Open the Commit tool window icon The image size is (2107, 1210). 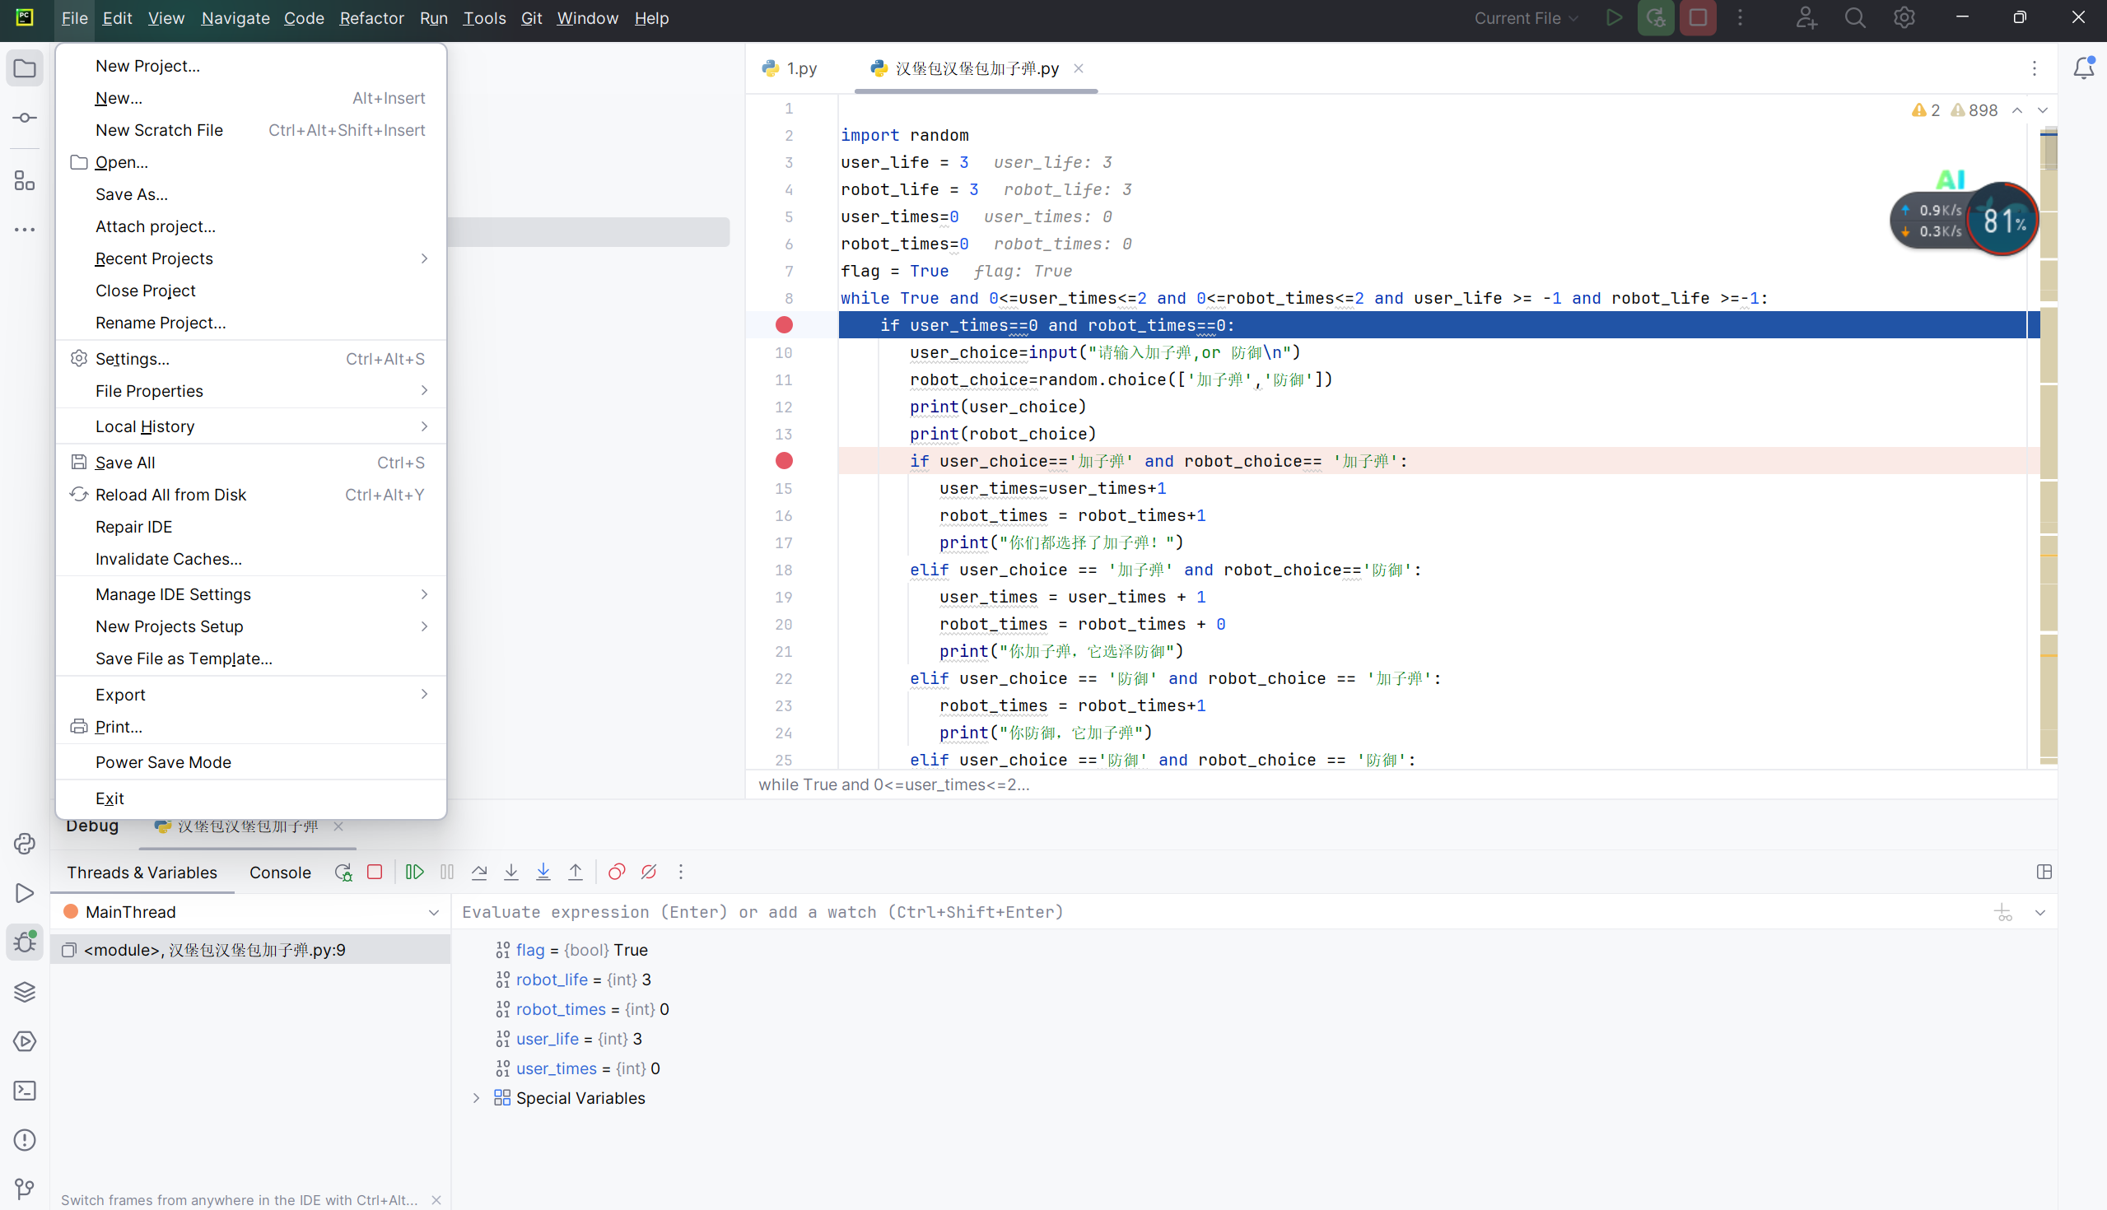pos(25,118)
